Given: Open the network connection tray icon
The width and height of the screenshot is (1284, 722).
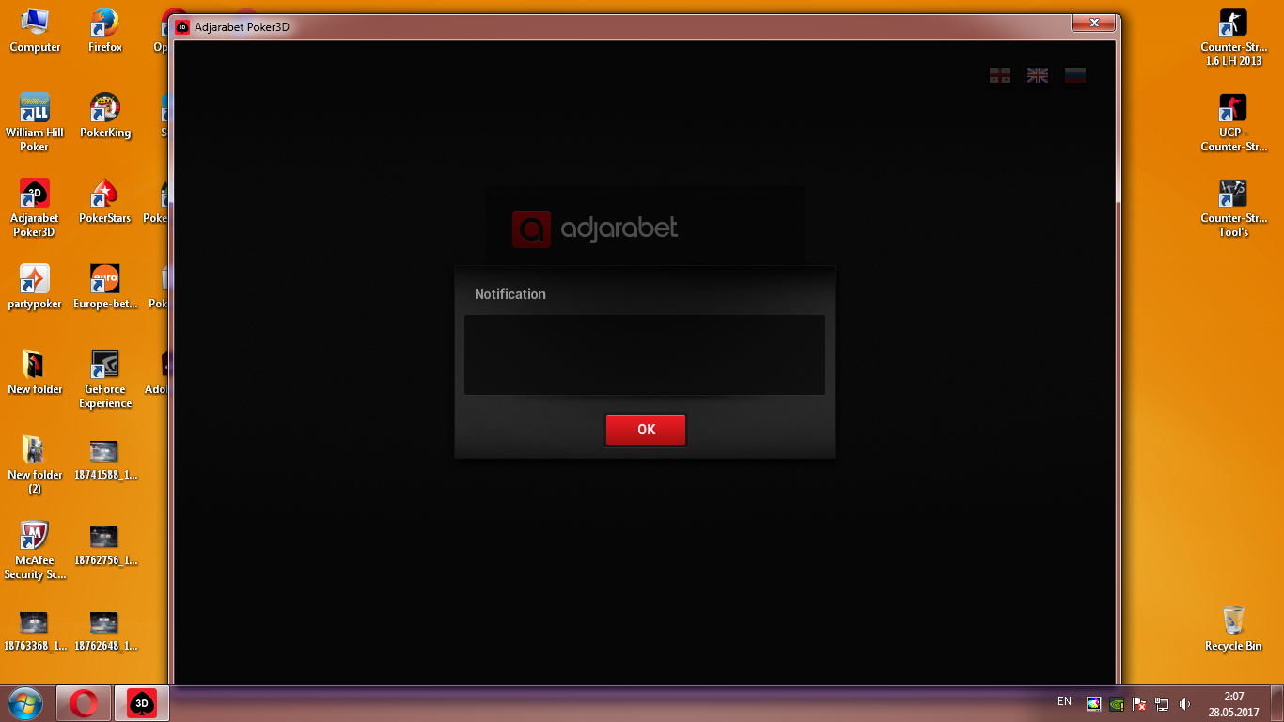Looking at the screenshot, I should tap(1162, 703).
